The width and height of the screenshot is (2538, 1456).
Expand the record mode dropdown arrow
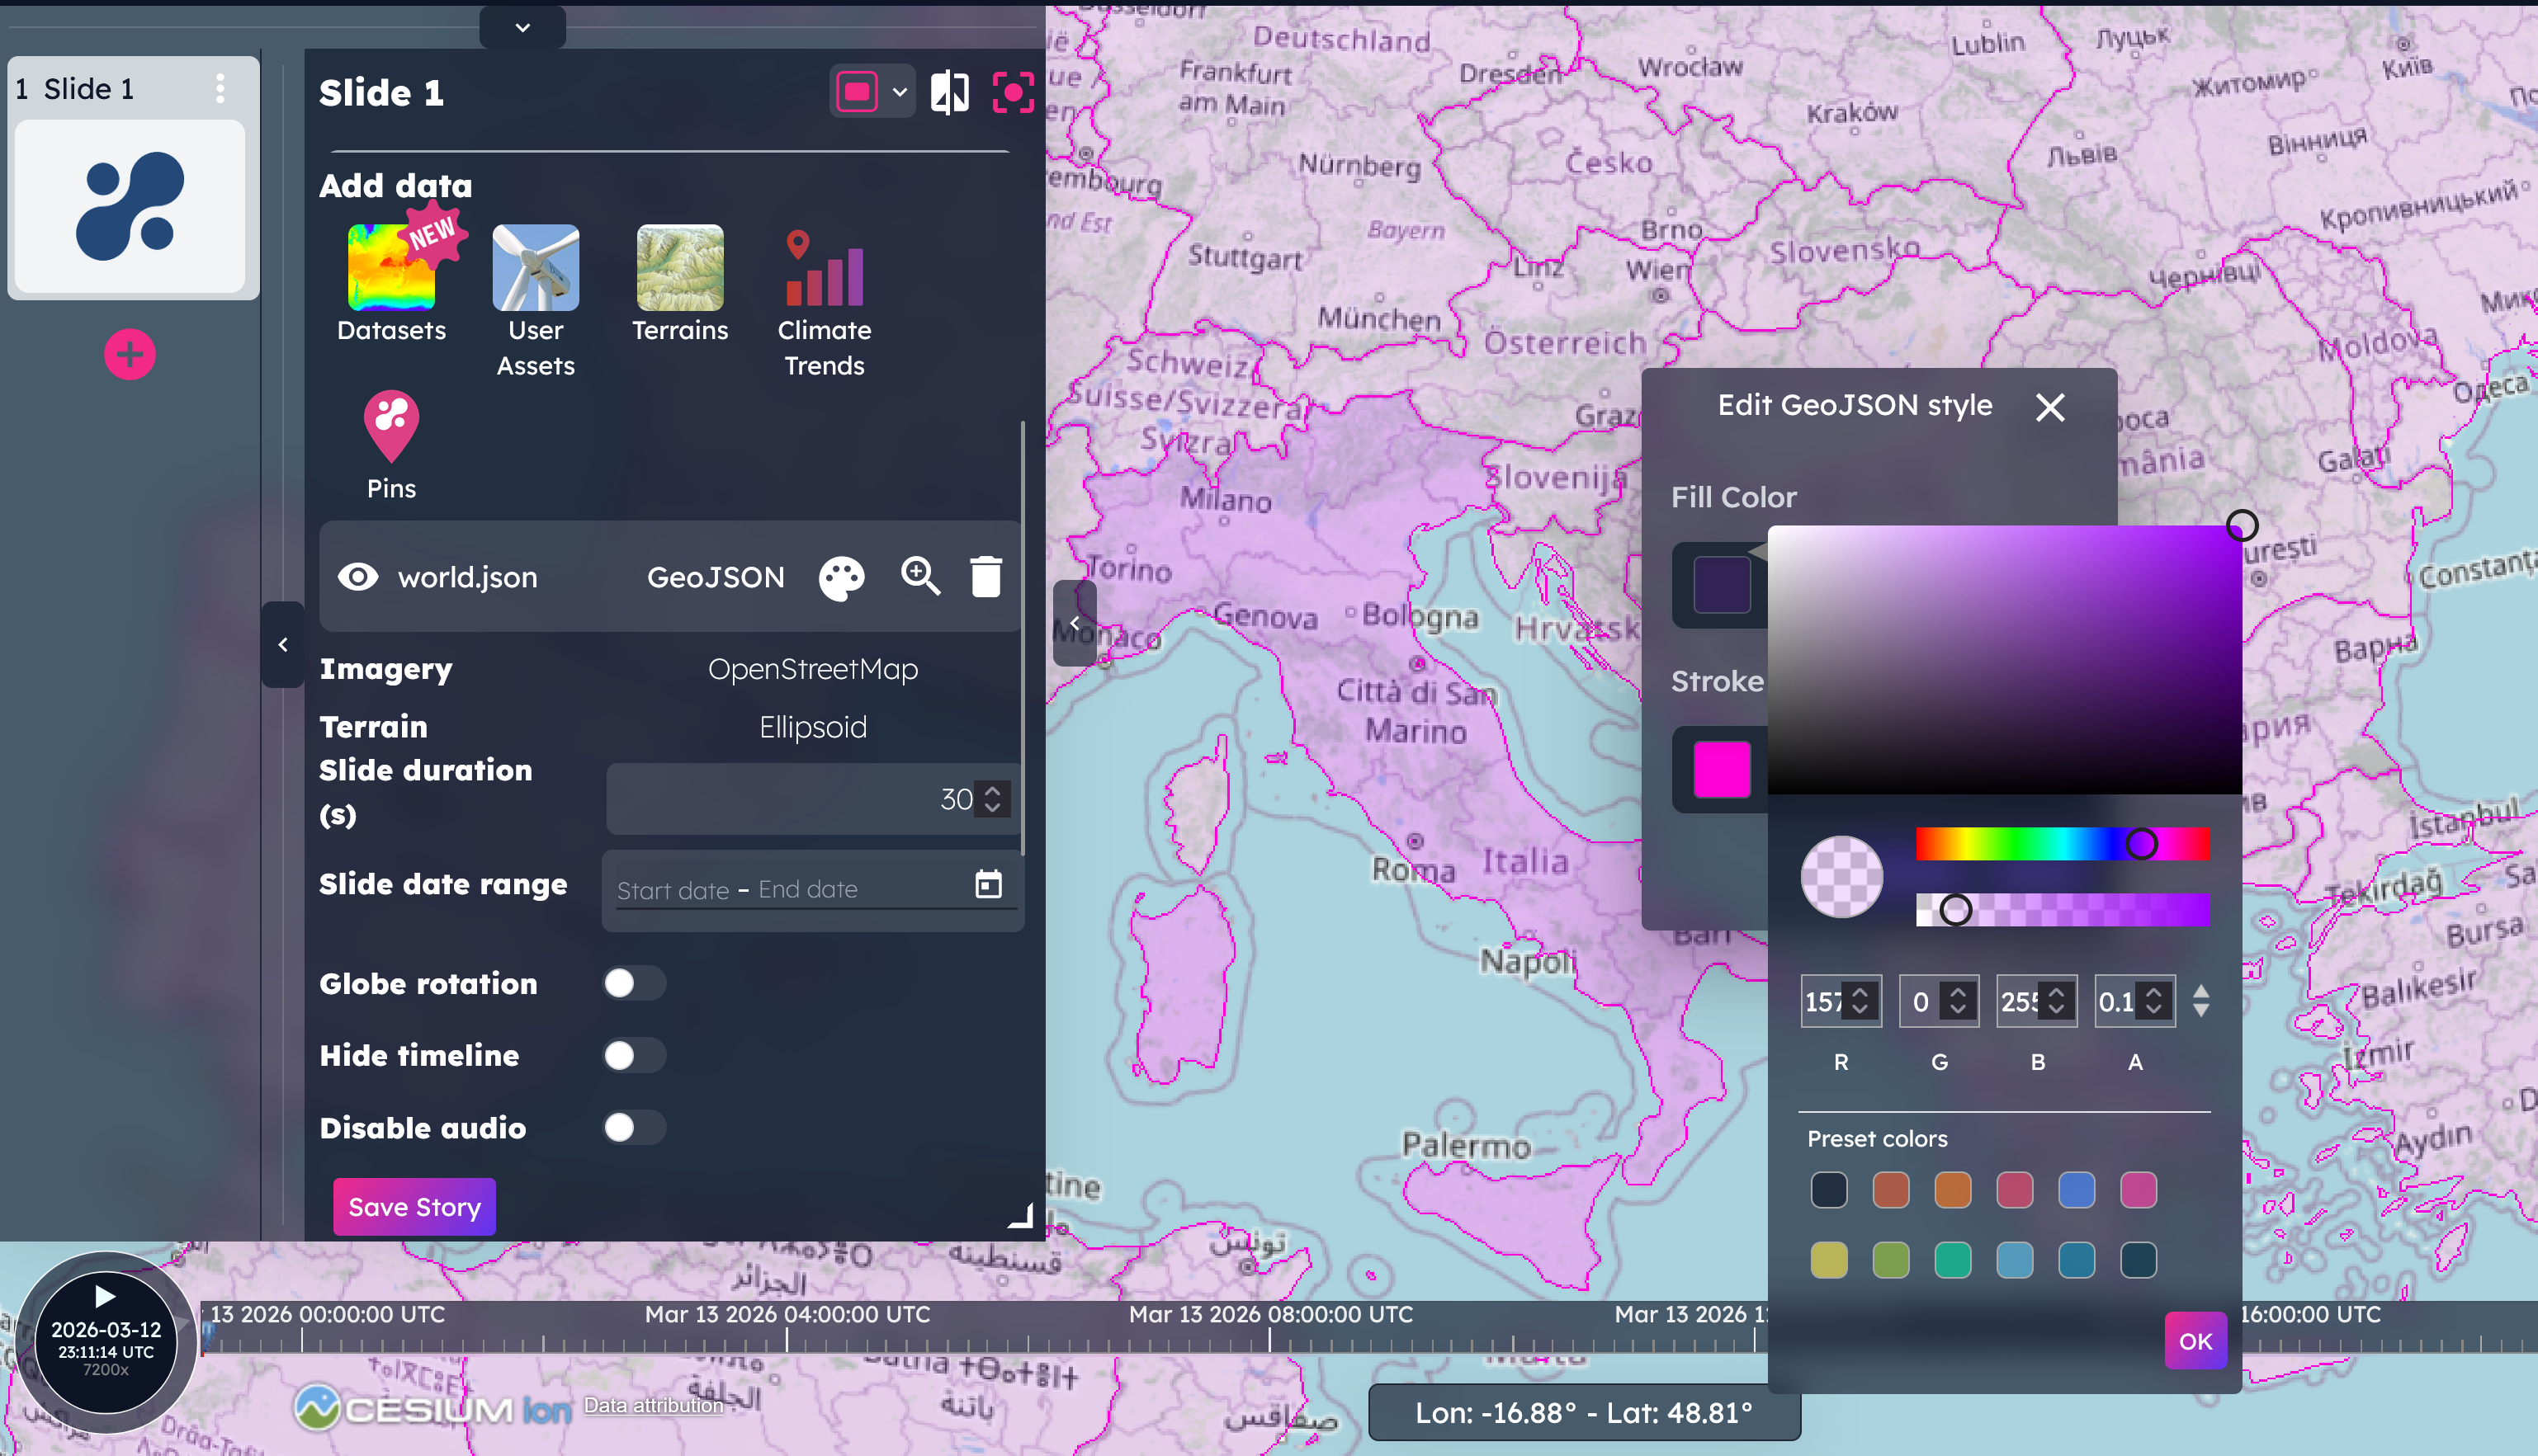(900, 92)
